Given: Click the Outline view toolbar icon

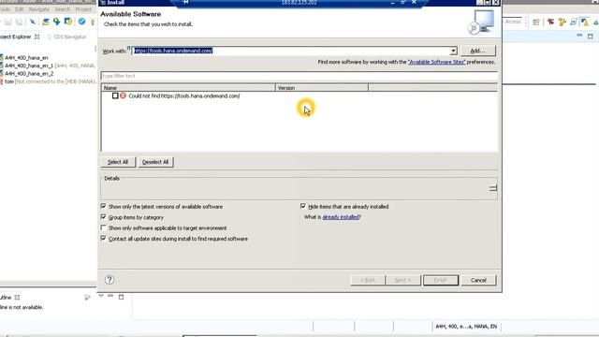Looking at the screenshot, I should pyautogui.click(x=87, y=297).
